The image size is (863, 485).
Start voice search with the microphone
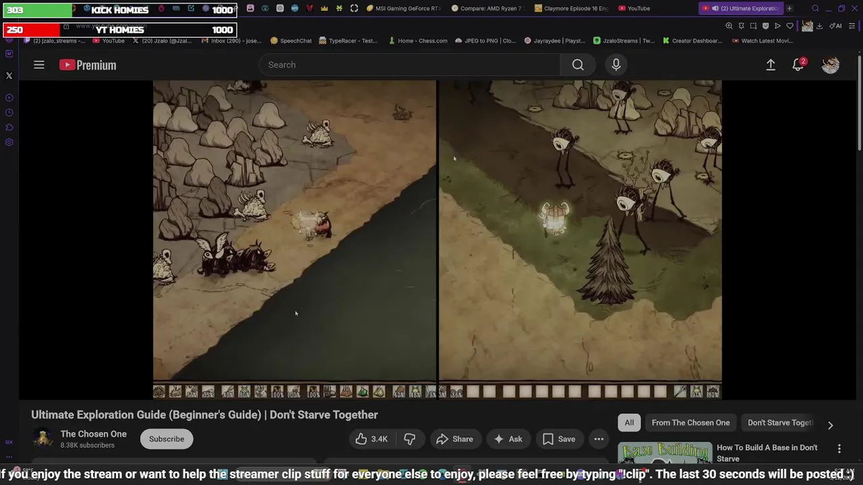pyautogui.click(x=616, y=65)
